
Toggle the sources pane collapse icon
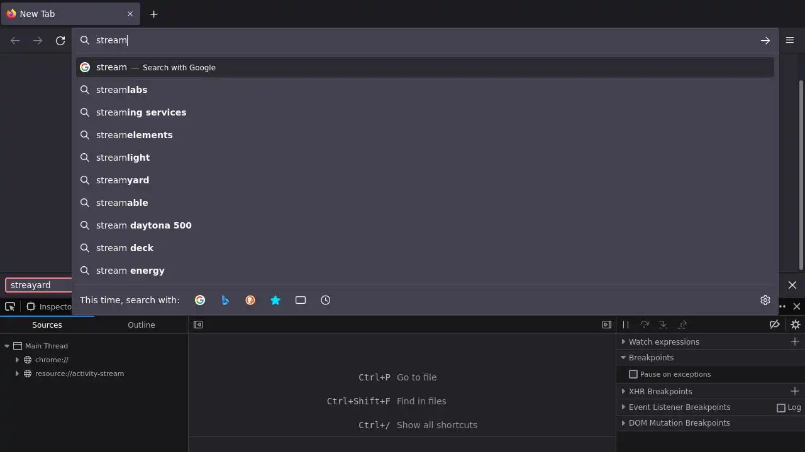(198, 325)
